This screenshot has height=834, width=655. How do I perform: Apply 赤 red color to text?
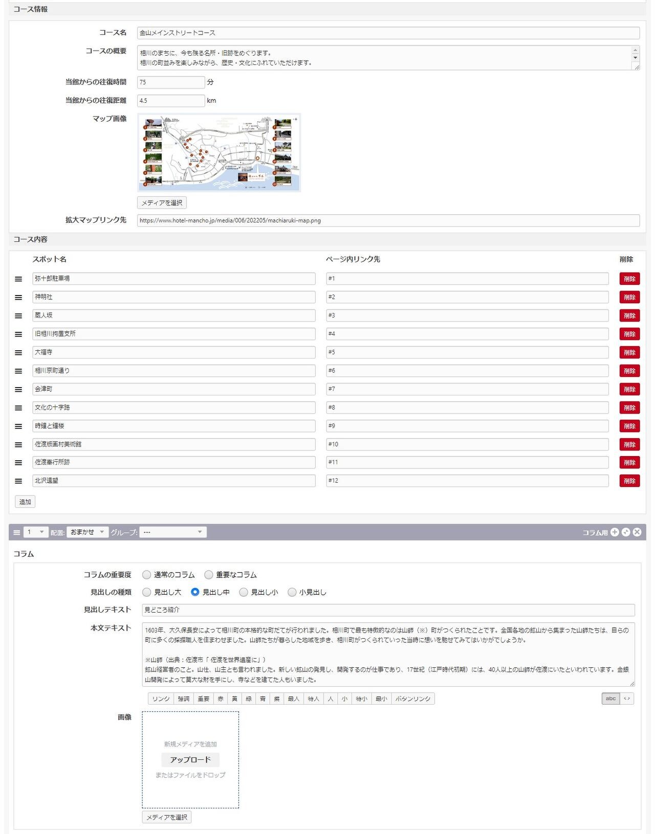pyautogui.click(x=221, y=699)
